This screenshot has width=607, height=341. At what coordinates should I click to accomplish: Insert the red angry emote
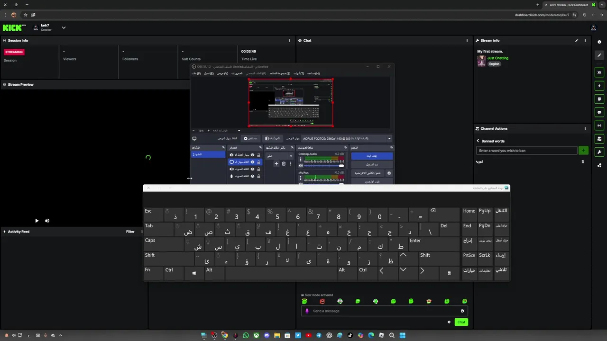[x=322, y=301]
